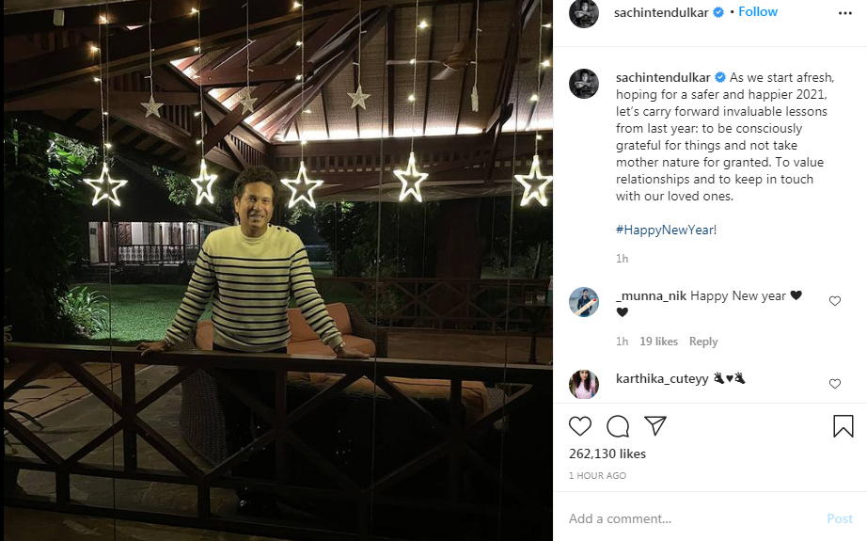The width and height of the screenshot is (867, 541).
Task: Open the #HappyNewYear! hashtag
Action: click(666, 230)
